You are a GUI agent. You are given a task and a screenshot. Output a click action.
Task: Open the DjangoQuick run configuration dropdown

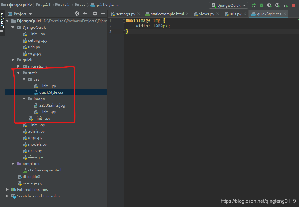pyautogui.click(x=228, y=5)
